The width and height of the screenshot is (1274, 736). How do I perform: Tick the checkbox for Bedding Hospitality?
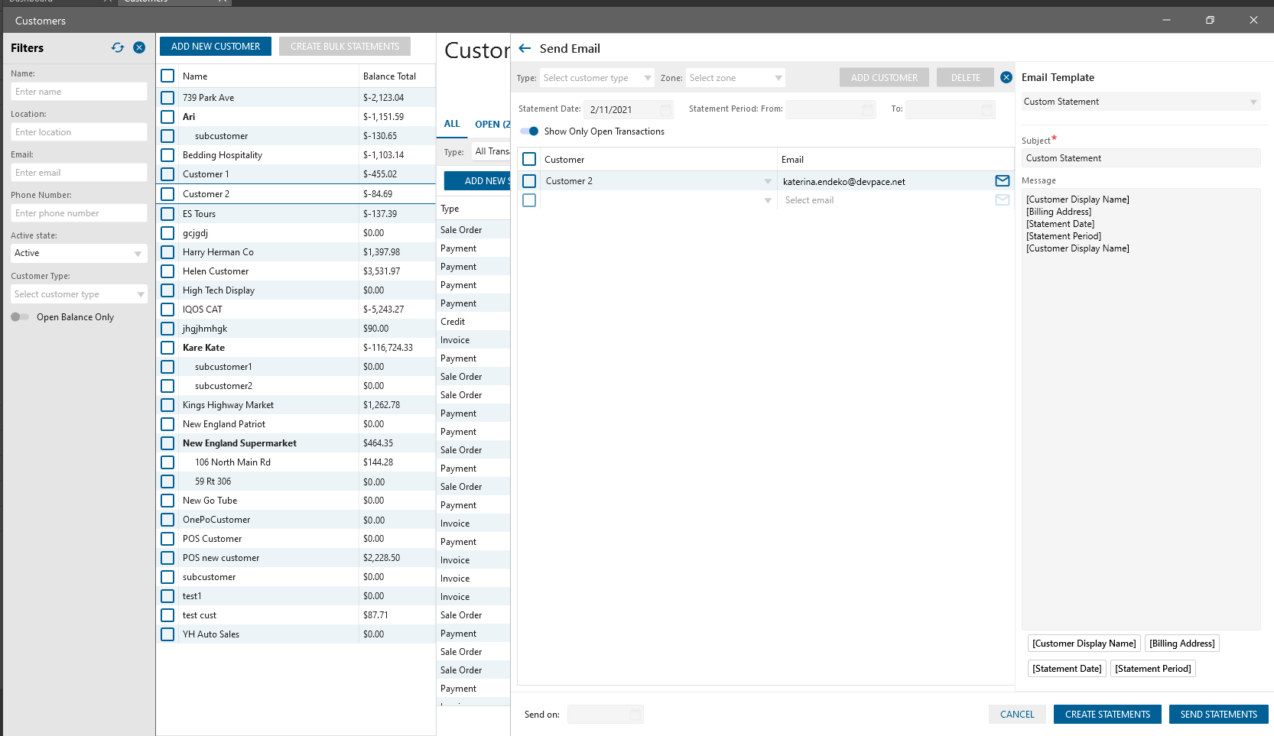tap(167, 155)
